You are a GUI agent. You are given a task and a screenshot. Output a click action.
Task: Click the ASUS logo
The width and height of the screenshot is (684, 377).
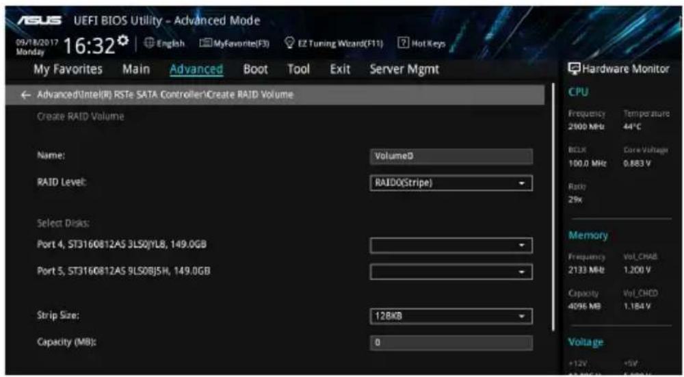pyautogui.click(x=39, y=21)
